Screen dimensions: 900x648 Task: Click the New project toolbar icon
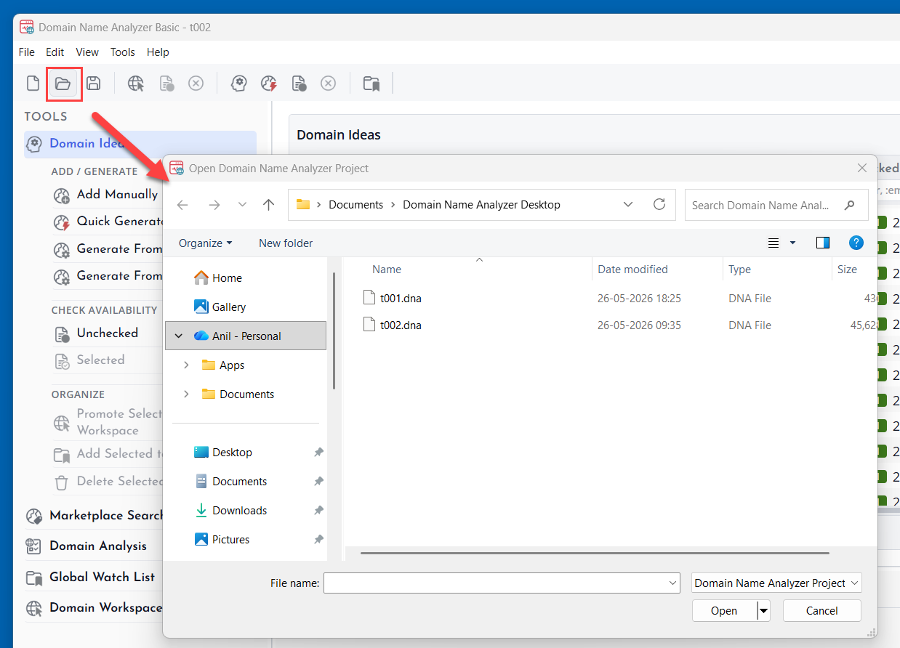click(x=33, y=84)
